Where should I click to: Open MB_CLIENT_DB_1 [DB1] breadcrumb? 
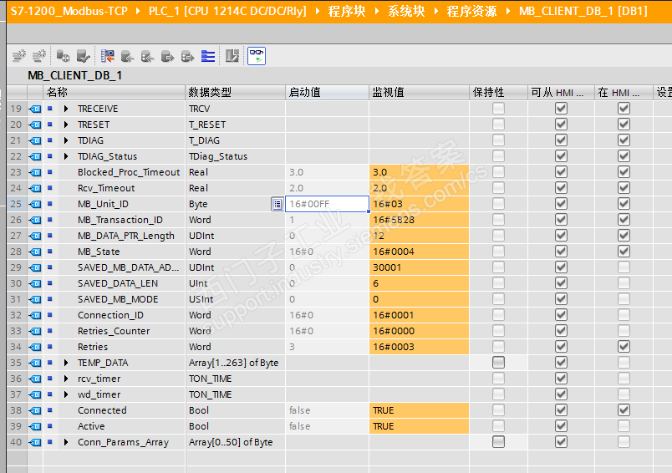[583, 11]
